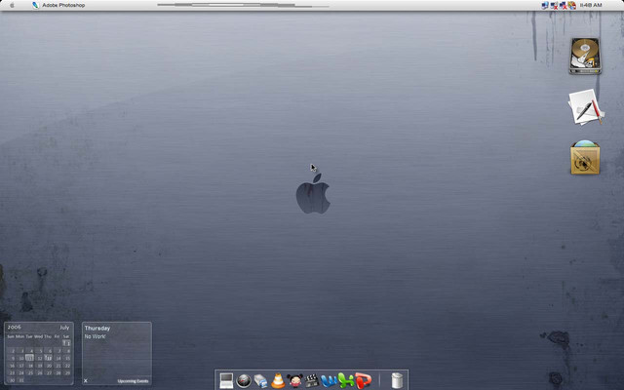Open the cardboard box globe desktop icon
Screen dimensions: 624x390
585,158
